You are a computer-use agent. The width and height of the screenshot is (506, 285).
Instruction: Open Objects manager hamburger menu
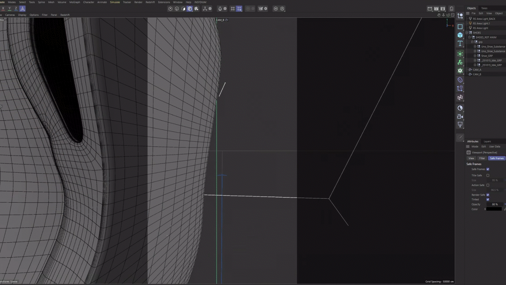click(468, 13)
